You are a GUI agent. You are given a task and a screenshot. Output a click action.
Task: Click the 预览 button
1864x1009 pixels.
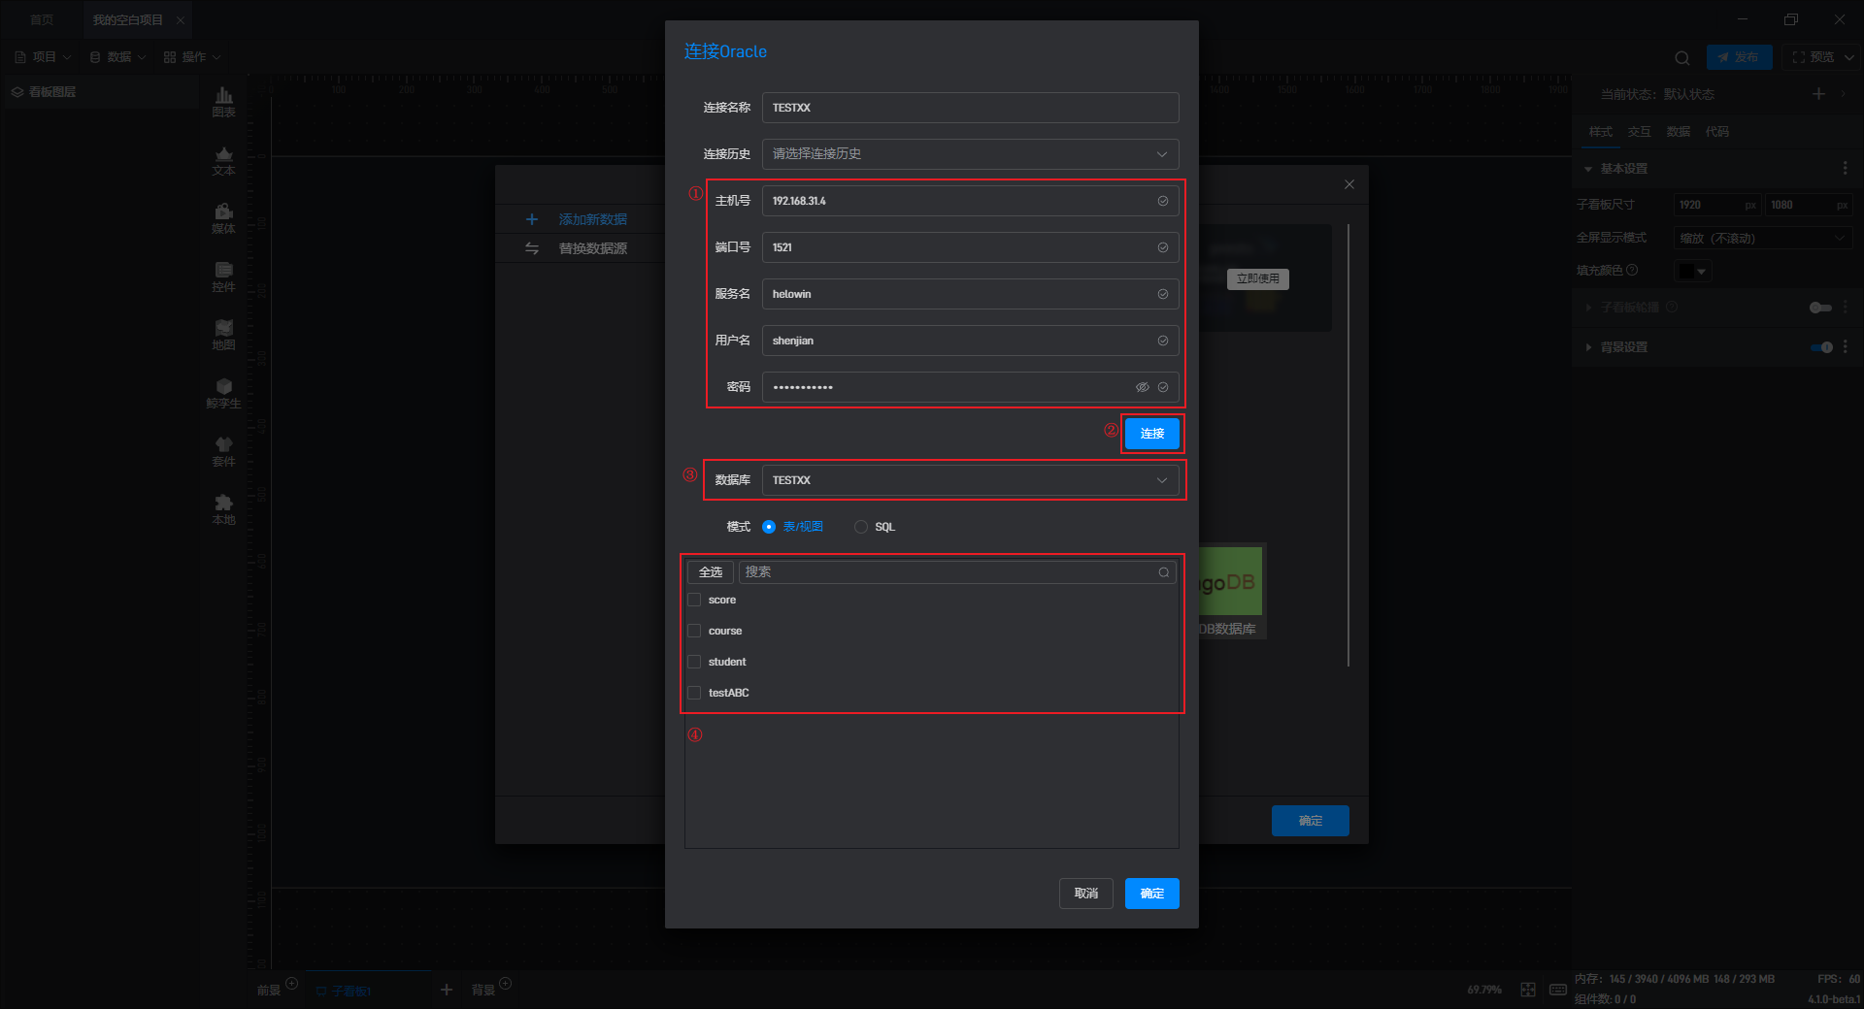click(1813, 57)
